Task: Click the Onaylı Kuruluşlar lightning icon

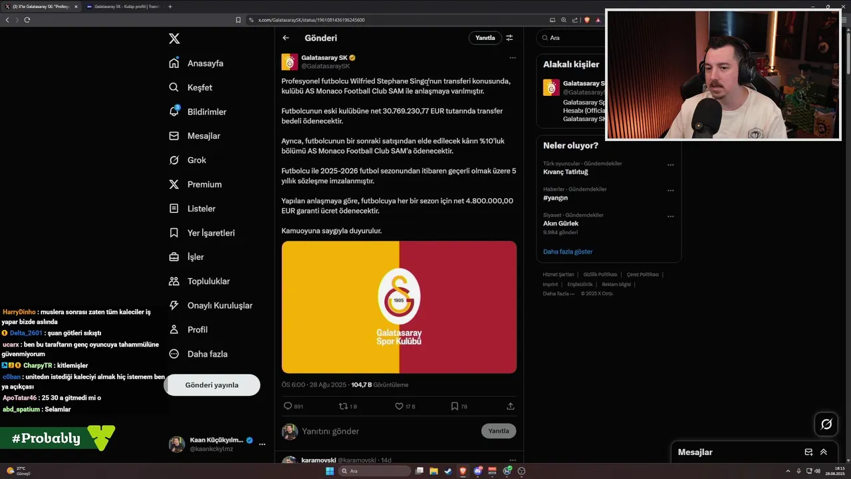Action: pyautogui.click(x=174, y=305)
